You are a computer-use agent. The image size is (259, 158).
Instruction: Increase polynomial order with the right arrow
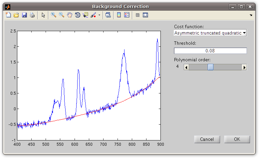coord(244,67)
